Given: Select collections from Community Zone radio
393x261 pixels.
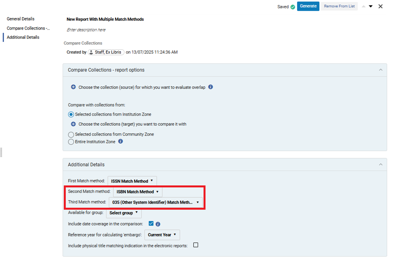Looking at the screenshot, I should point(71,135).
